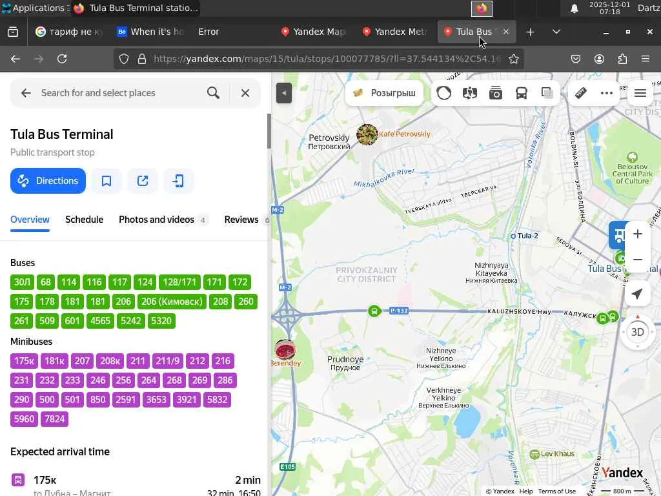Bookmark Tula Bus Terminal stop
The image size is (661, 496).
point(107,181)
